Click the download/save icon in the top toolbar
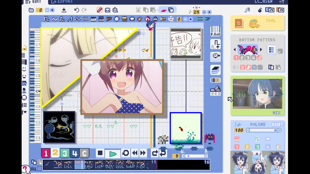The height and width of the screenshot is (174, 310). (x=64, y=10)
